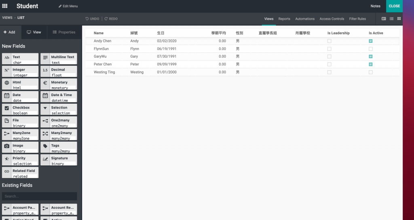Screen dimensions: 414x220
Task: Toggle Is Active for Andy Chen
Action: pyautogui.click(x=371, y=41)
